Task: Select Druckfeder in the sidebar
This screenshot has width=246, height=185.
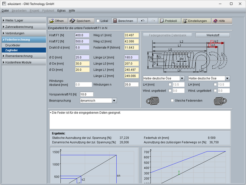Action: point(13,45)
